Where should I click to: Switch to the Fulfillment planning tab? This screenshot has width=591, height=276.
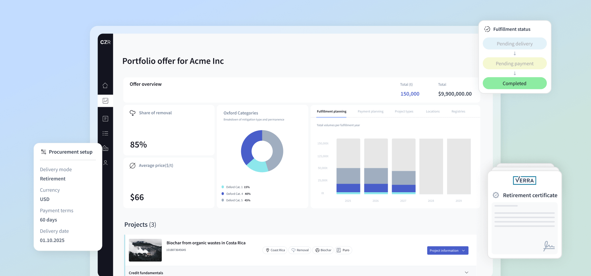331,111
